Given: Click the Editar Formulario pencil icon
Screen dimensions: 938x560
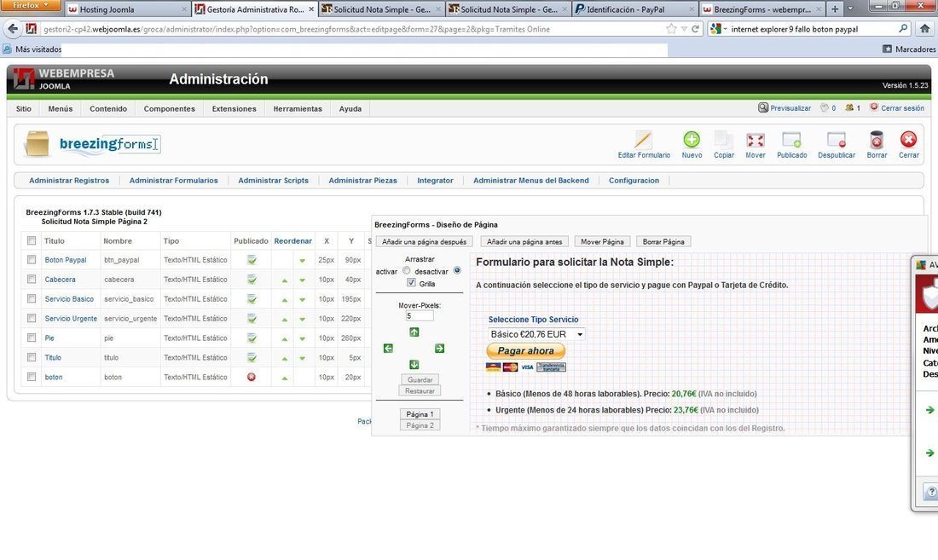Looking at the screenshot, I should [643, 140].
